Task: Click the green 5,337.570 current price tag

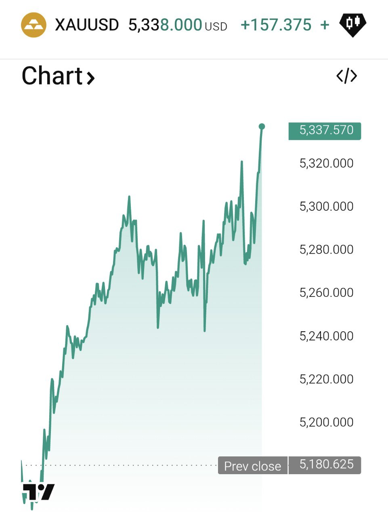Action: click(x=325, y=130)
